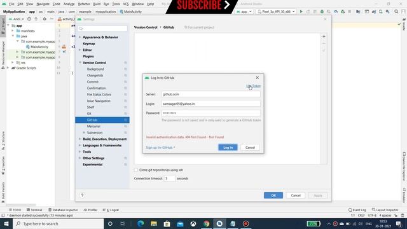Open the Gradle side tool window
This screenshot has width=407, height=229.
pos(404,25)
